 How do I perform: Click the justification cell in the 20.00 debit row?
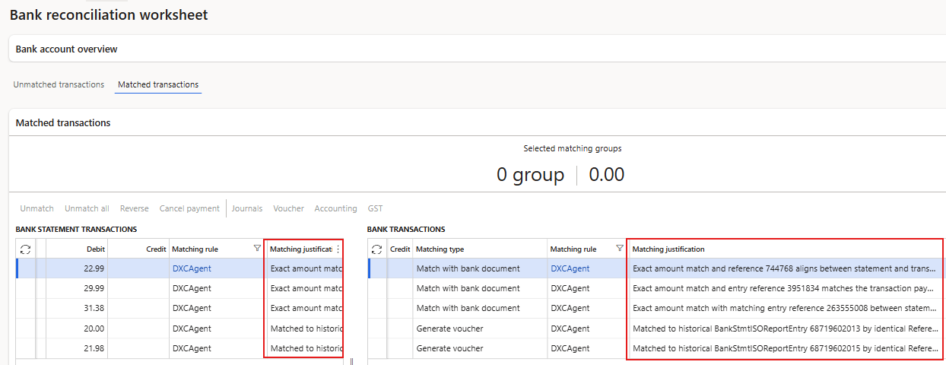304,328
